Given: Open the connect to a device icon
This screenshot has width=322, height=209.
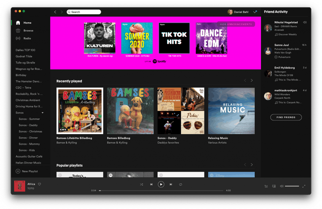Looking at the screenshot, I should point(274,186).
